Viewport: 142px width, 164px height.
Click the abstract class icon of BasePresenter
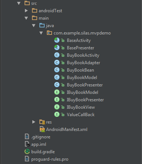point(57,47)
